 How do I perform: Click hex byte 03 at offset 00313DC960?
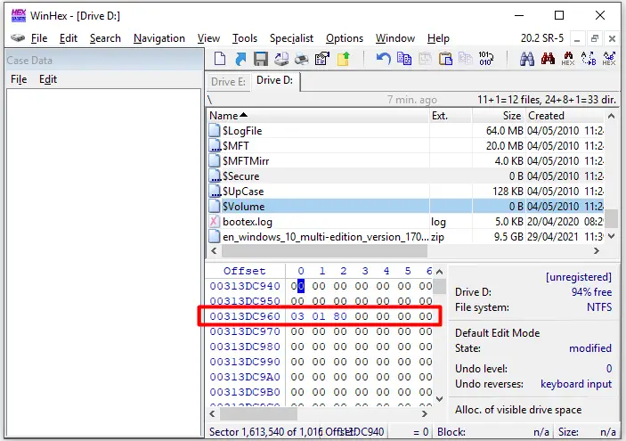click(x=297, y=316)
